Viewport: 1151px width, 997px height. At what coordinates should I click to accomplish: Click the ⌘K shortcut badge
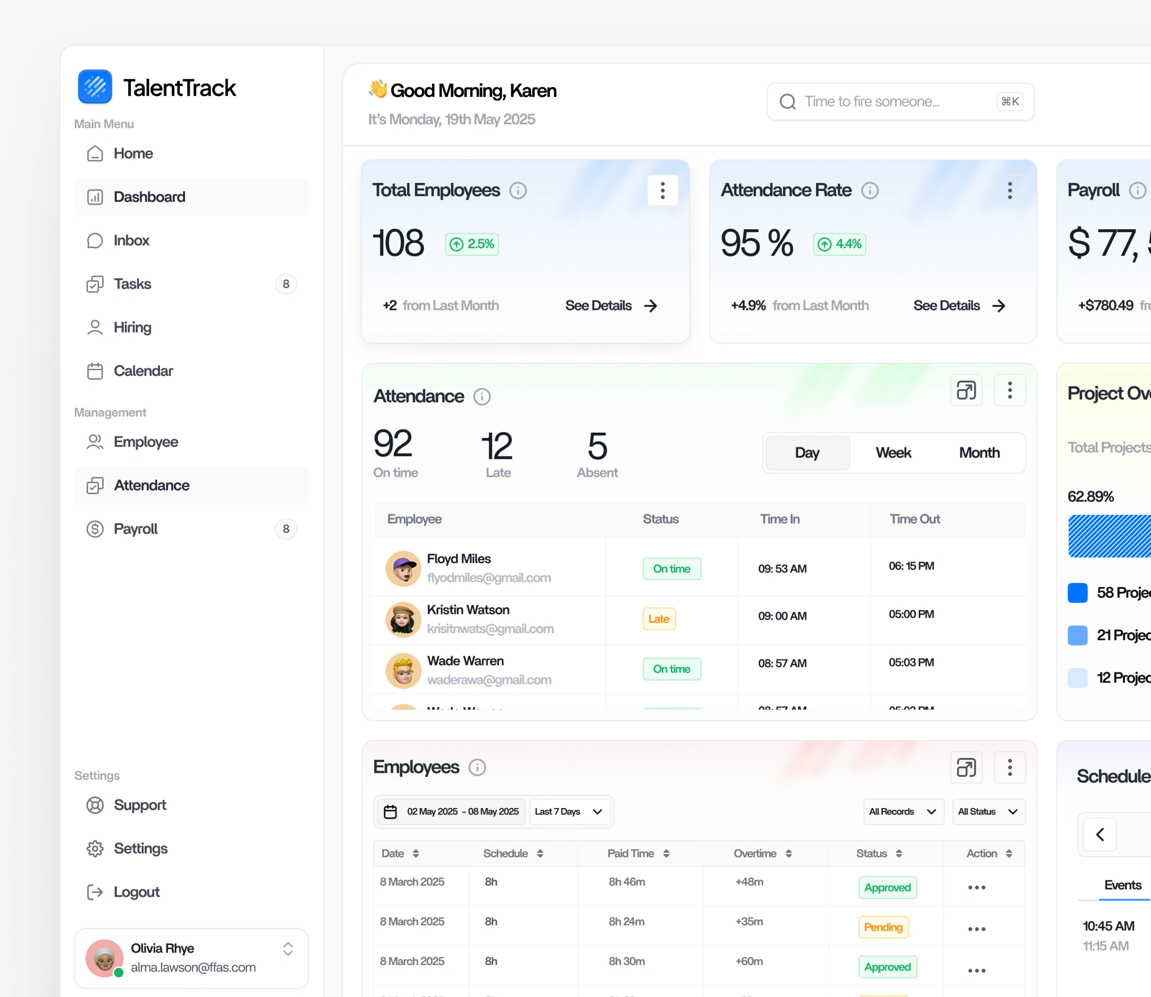1010,101
